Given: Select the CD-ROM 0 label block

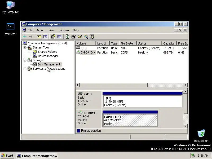Looking at the screenshot, I should [89, 118].
